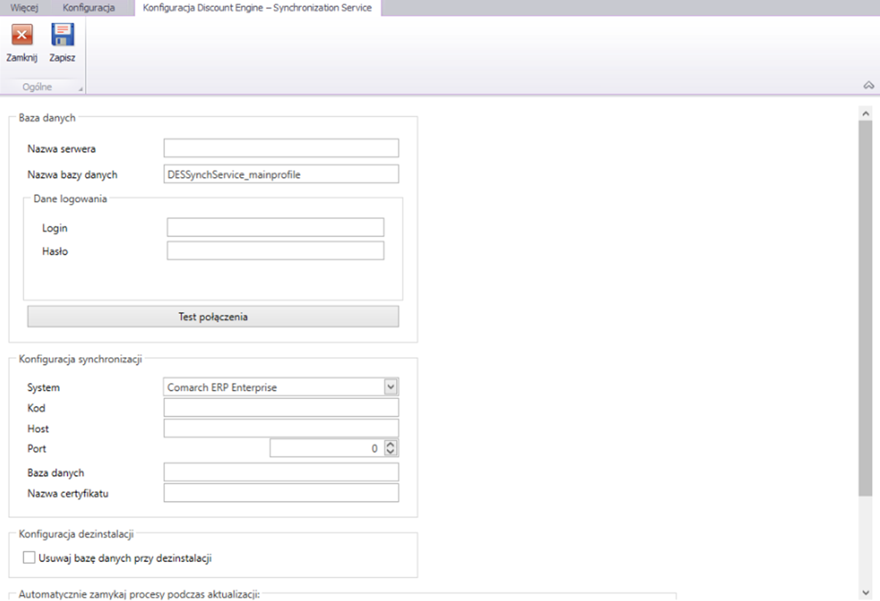The height and width of the screenshot is (601, 880).
Task: Switch to the Konfiguracja tab
Action: pyautogui.click(x=88, y=8)
